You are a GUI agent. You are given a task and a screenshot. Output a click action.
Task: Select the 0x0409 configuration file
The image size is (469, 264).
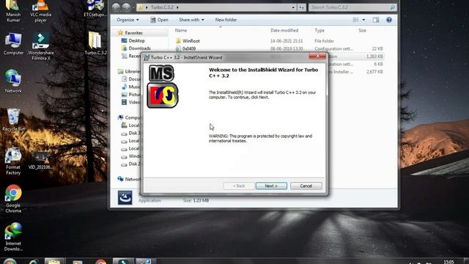(189, 48)
